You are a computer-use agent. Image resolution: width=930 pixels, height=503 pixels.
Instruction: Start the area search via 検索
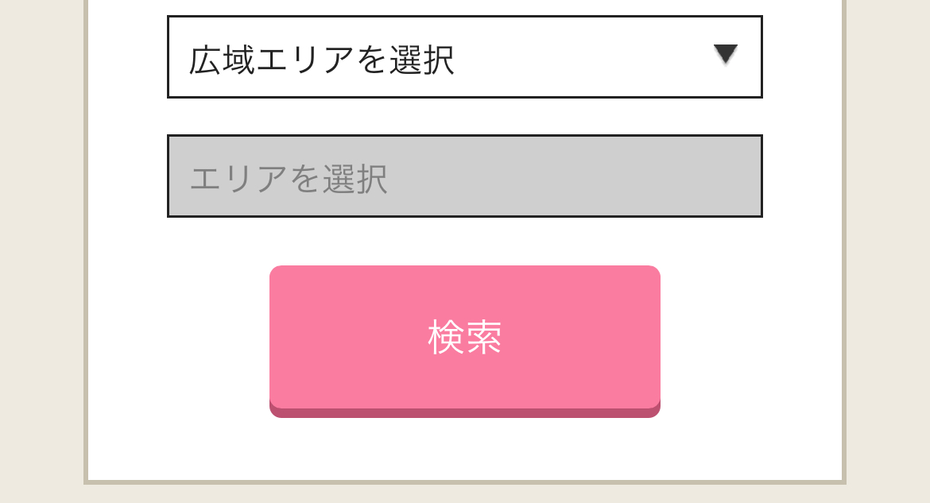(465, 338)
